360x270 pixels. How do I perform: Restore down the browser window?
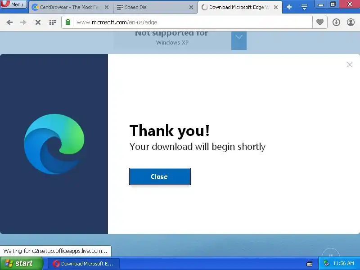pos(333,4)
